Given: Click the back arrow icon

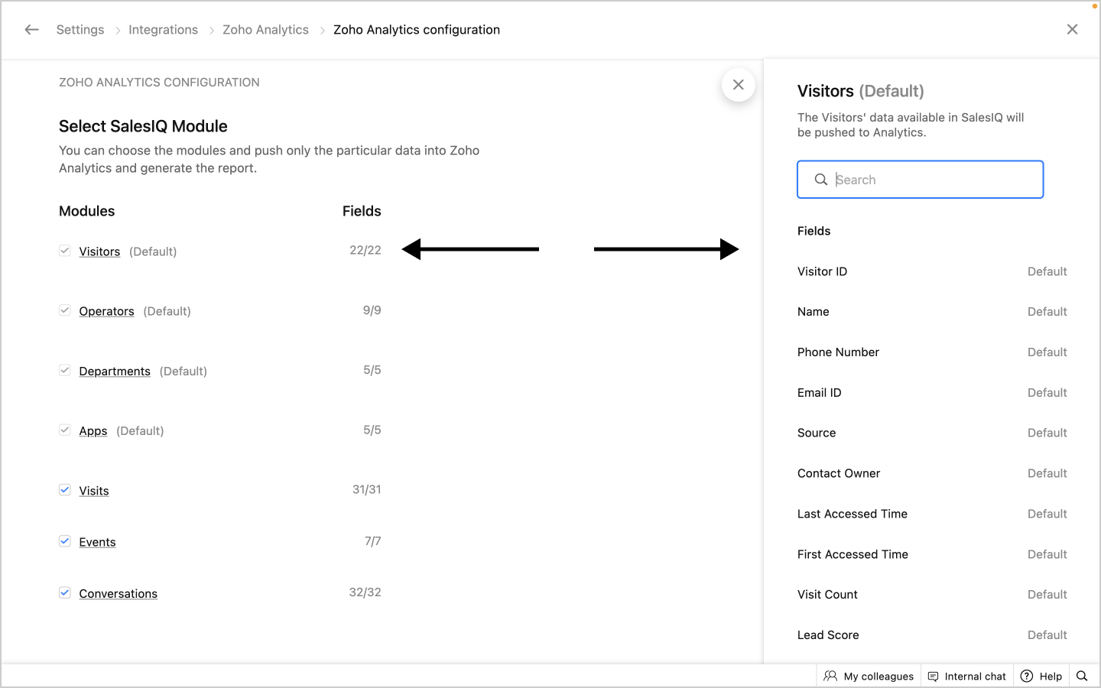Looking at the screenshot, I should [x=31, y=30].
